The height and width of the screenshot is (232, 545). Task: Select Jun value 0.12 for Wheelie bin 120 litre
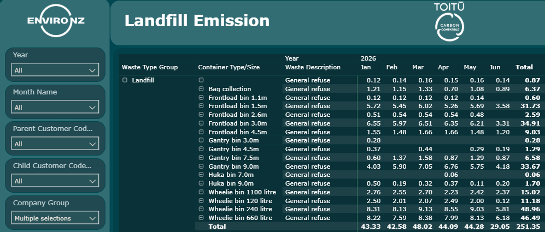click(503, 201)
